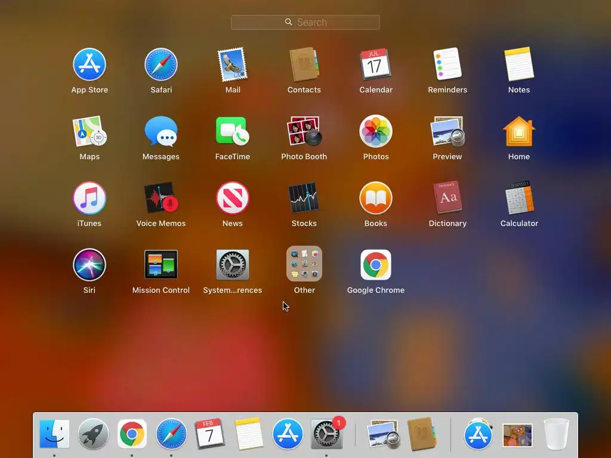The image size is (611, 458).
Task: Click the Launchpad Search field
Action: pos(305,22)
